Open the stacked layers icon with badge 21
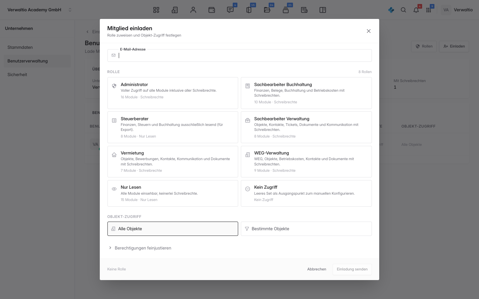The image size is (479, 299). (x=286, y=10)
